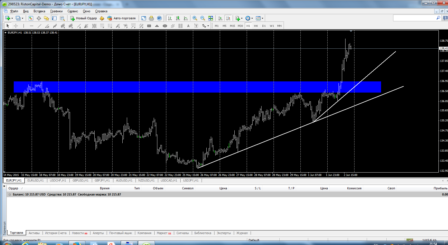Select the Crosshair tool
Image resolution: width=448 pixels, height=245 pixels.
coord(16,26)
